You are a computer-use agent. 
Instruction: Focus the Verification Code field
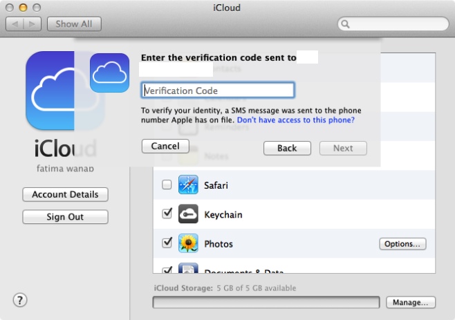[218, 91]
